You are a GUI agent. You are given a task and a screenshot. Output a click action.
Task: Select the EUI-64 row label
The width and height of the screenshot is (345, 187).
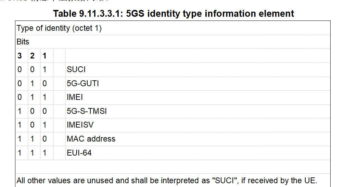tap(79, 153)
